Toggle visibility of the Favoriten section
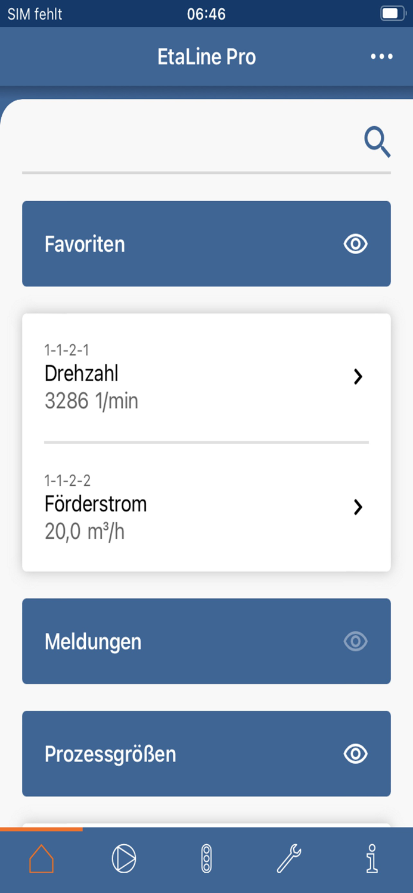413x893 pixels. pyautogui.click(x=355, y=244)
